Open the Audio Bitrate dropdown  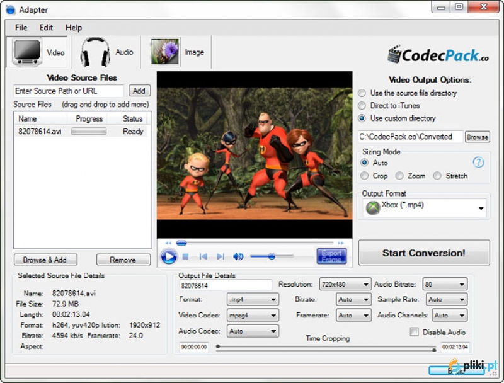click(x=445, y=284)
